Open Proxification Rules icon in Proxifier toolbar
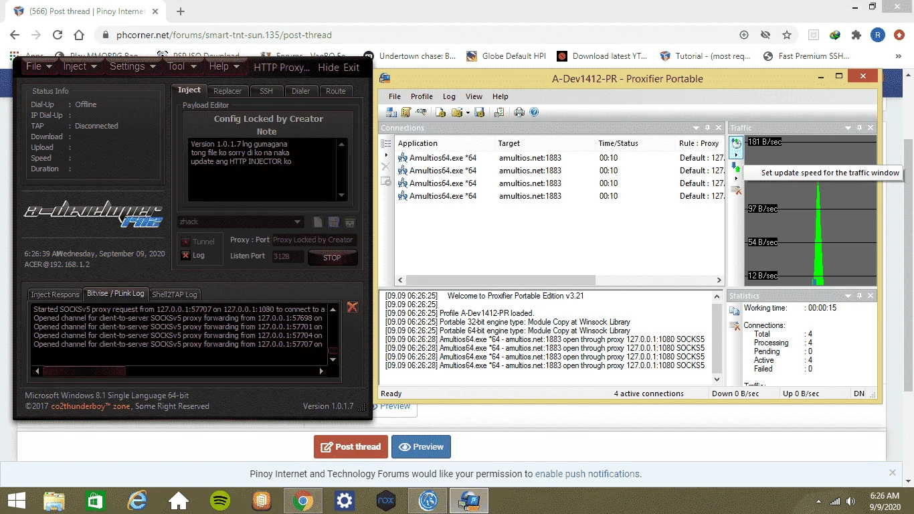 (x=405, y=112)
